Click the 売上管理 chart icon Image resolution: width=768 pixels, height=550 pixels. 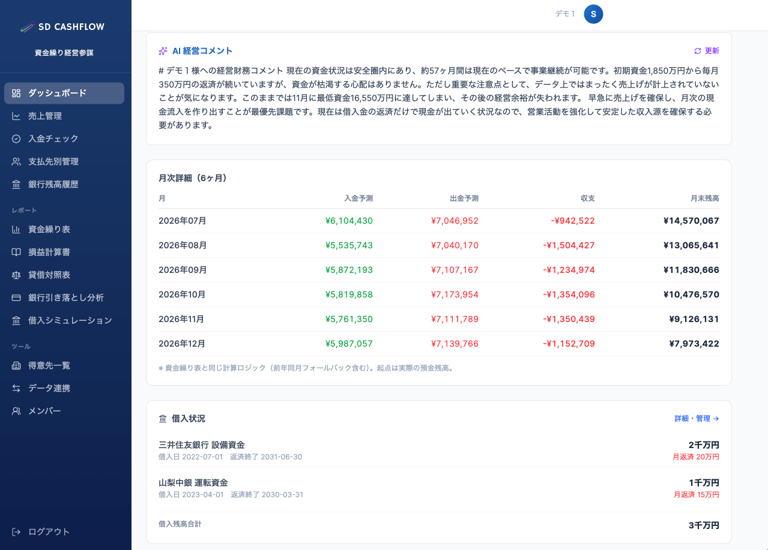click(x=16, y=116)
